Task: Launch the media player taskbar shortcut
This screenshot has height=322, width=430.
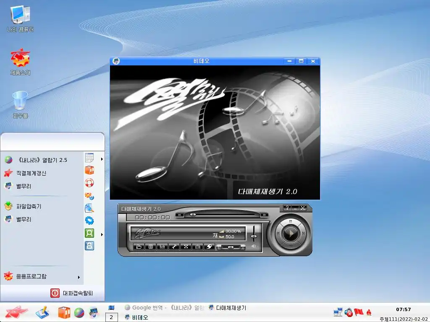Action: point(94,313)
